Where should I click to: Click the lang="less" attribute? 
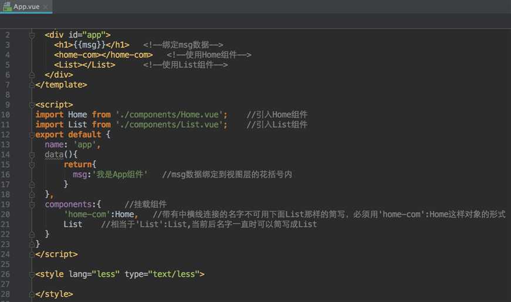coord(94,274)
